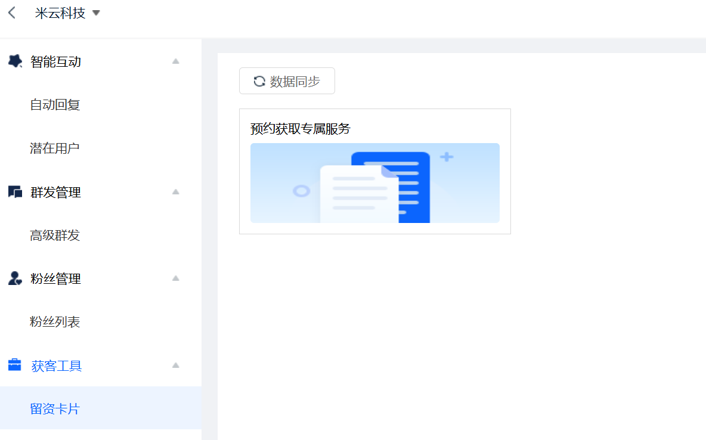Screen dimensions: 706x440
Task: Click the 群发管理 chat bubble icon
Action: click(15, 192)
